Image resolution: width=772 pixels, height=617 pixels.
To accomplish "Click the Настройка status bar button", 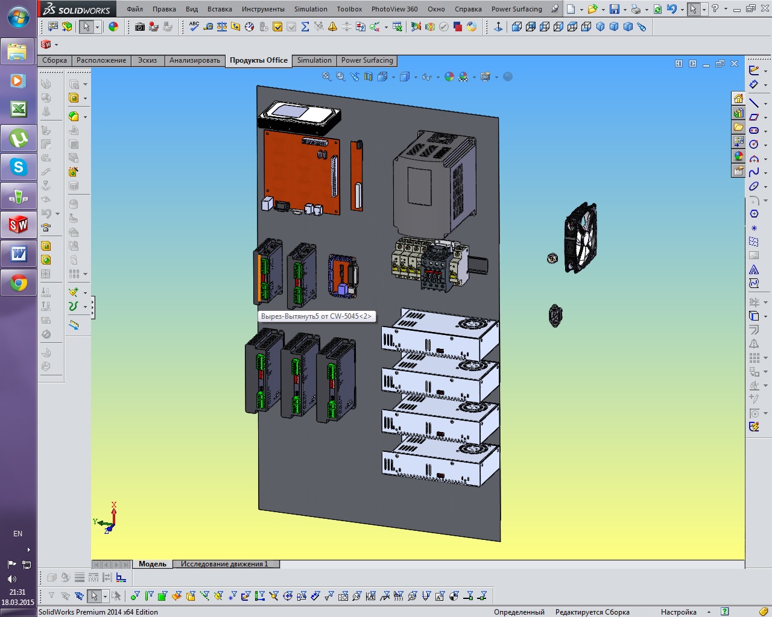I will [678, 612].
